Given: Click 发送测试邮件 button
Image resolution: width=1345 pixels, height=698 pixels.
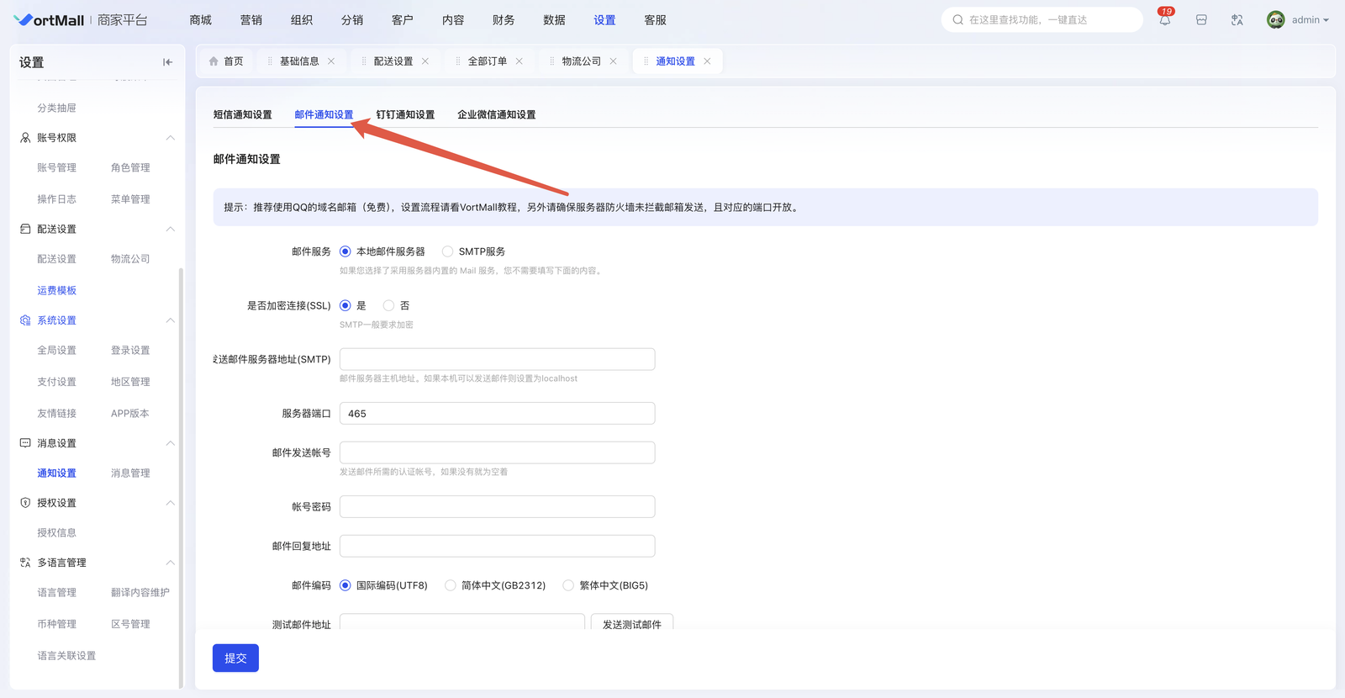Looking at the screenshot, I should (x=631, y=624).
